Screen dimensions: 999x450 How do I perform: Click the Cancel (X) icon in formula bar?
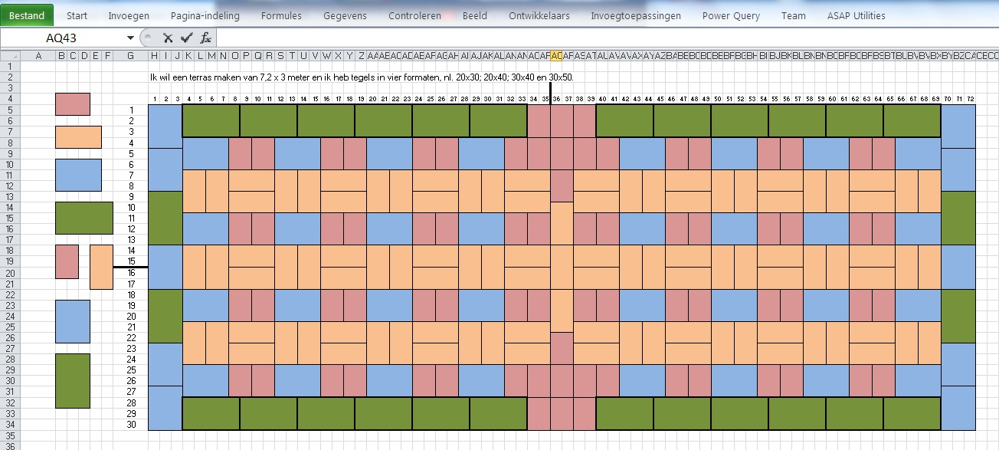(x=168, y=38)
